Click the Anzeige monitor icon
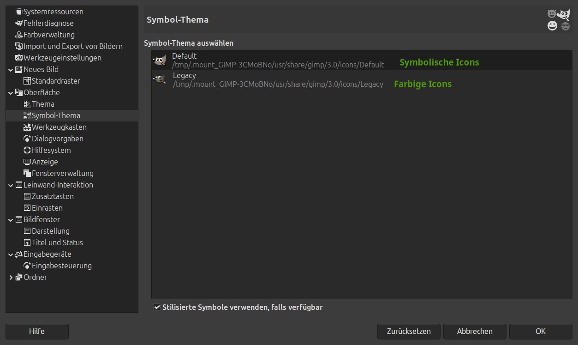 [27, 162]
